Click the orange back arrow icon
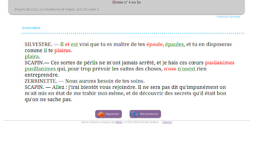Screen dimensions: 253x158 tap(100, 114)
